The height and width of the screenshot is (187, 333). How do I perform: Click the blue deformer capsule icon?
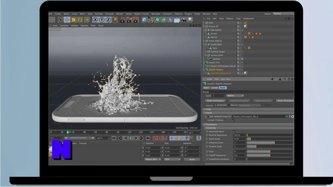(170, 20)
